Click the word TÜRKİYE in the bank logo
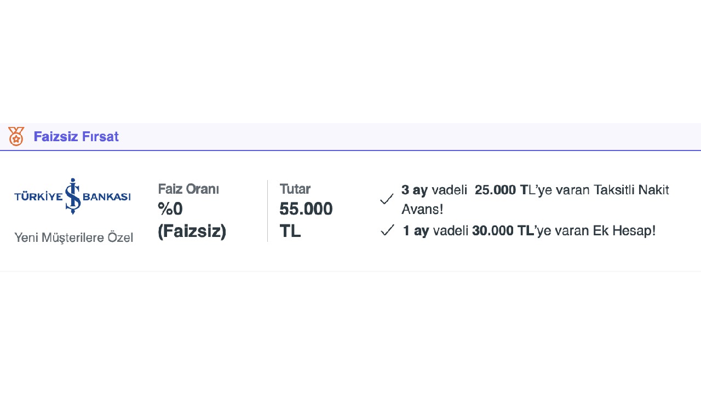 coord(38,196)
